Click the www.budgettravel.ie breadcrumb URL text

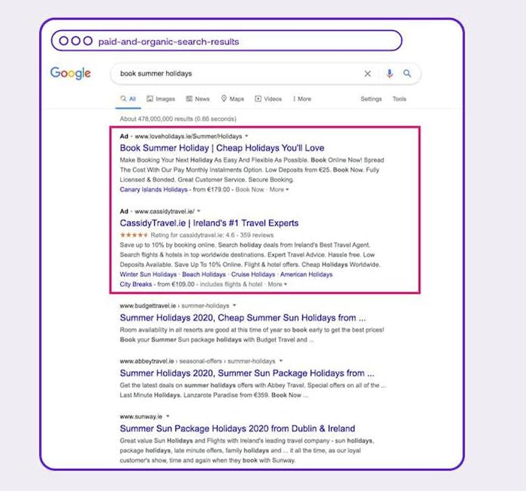tap(174, 306)
